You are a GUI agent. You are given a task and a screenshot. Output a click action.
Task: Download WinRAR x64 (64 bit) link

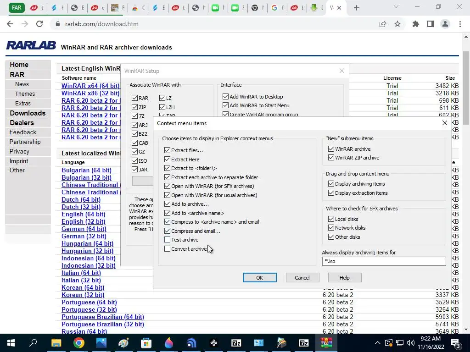[x=90, y=86]
